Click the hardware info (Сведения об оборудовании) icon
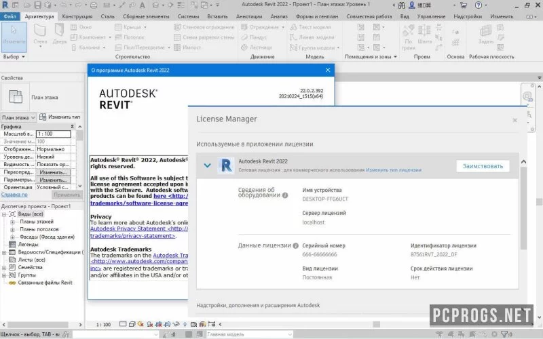The height and width of the screenshot is (339, 543). click(x=285, y=195)
